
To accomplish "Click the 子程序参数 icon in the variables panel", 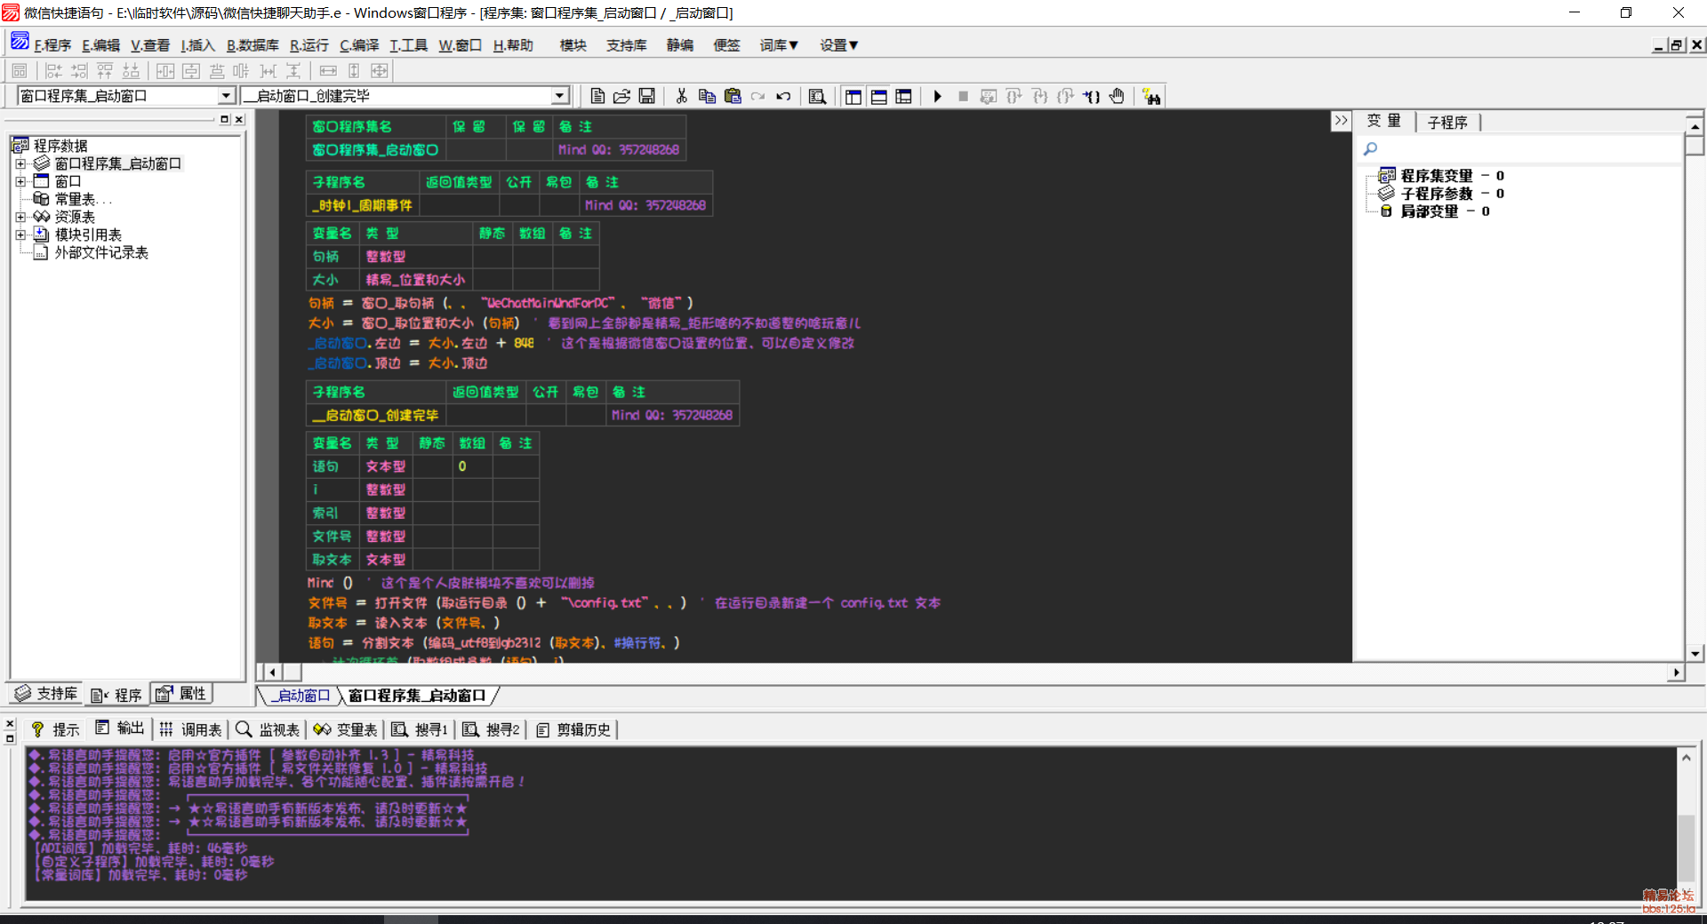I will click(1386, 193).
